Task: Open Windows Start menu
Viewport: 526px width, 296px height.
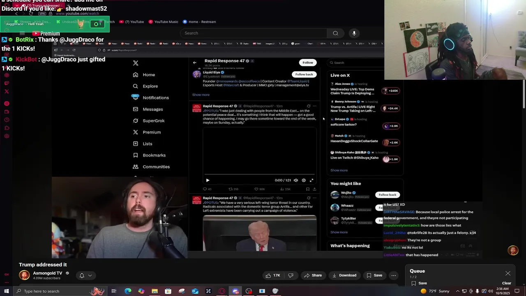Action: tap(6, 291)
